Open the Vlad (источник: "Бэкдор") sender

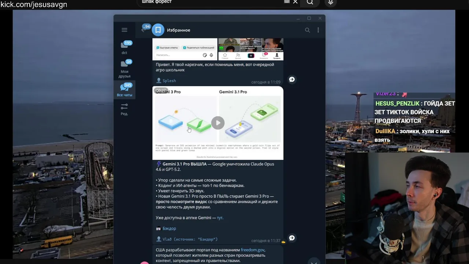click(x=190, y=239)
